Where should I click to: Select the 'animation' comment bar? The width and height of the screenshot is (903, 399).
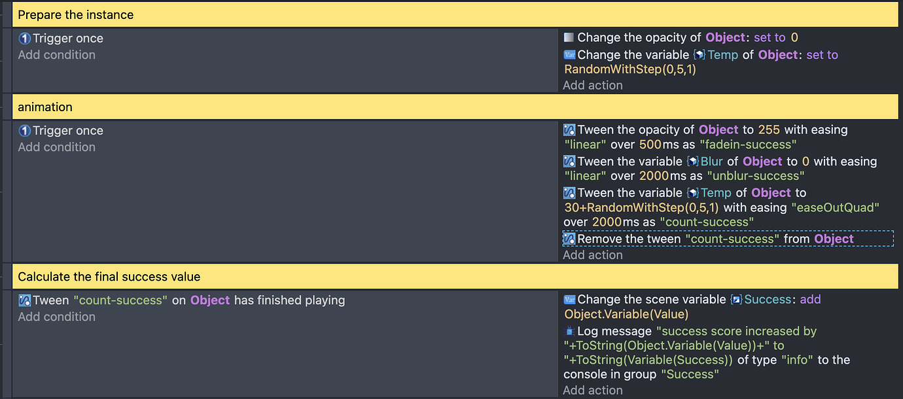click(x=455, y=107)
